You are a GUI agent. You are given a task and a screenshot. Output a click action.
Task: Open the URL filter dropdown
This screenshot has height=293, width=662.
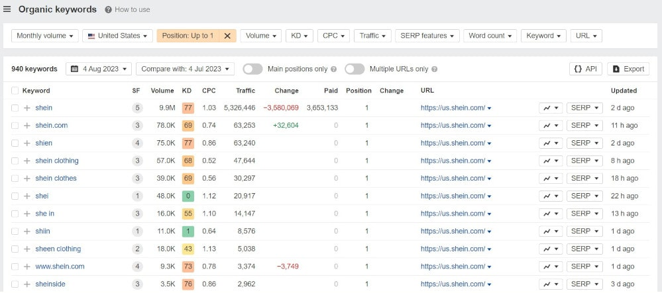pos(586,36)
